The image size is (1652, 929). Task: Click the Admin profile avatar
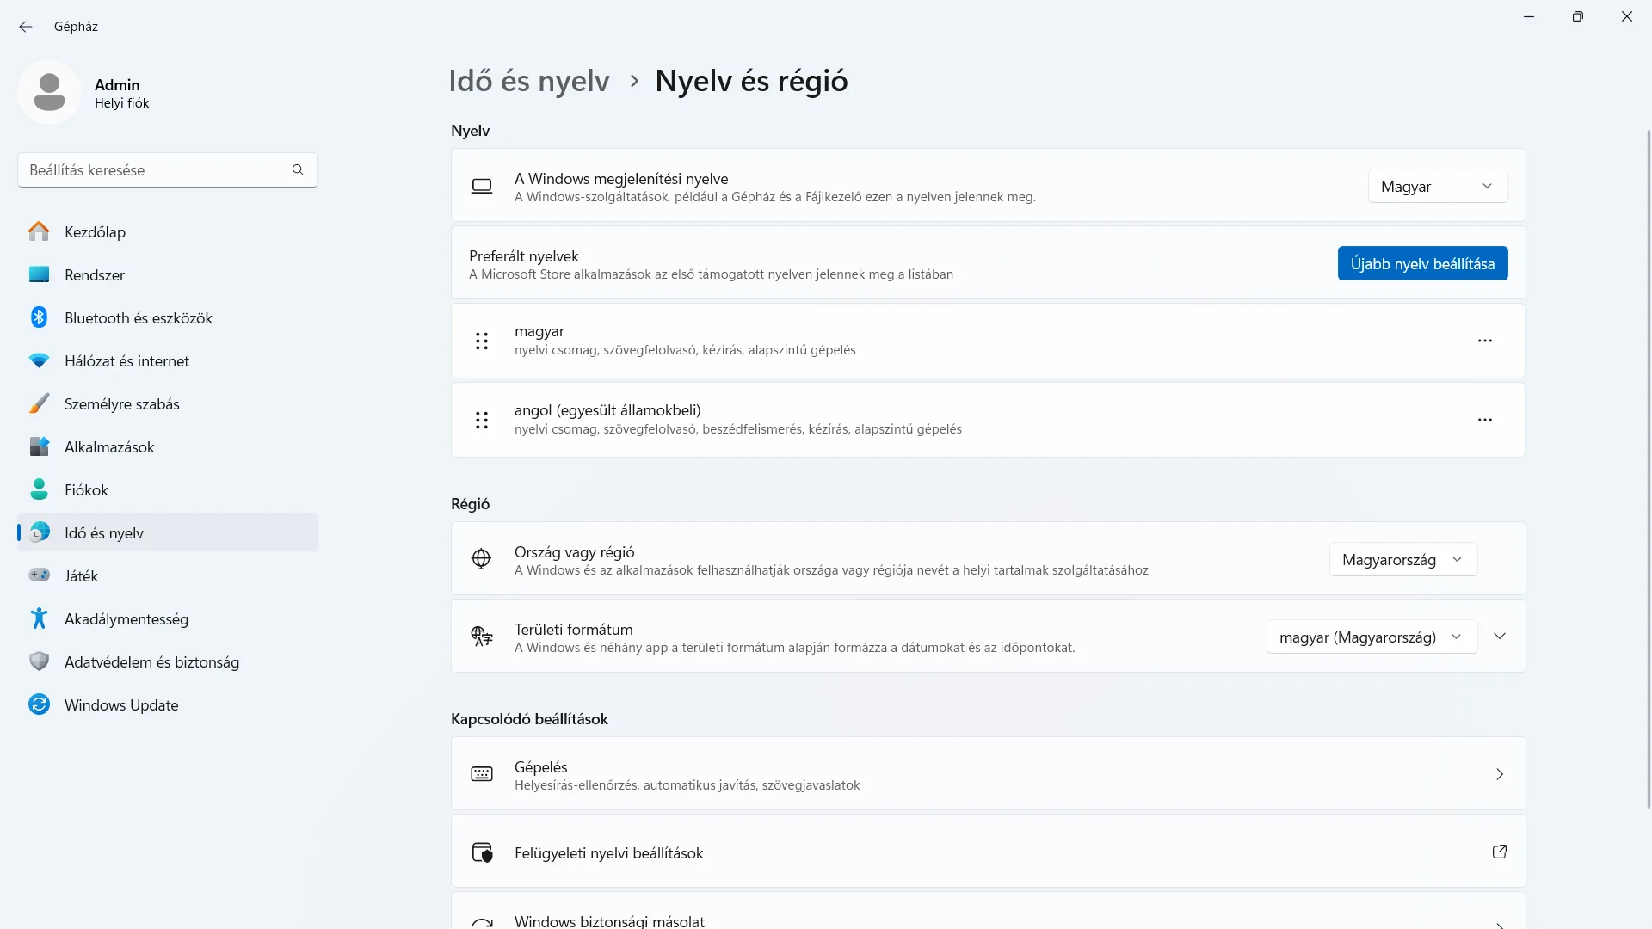(49, 92)
